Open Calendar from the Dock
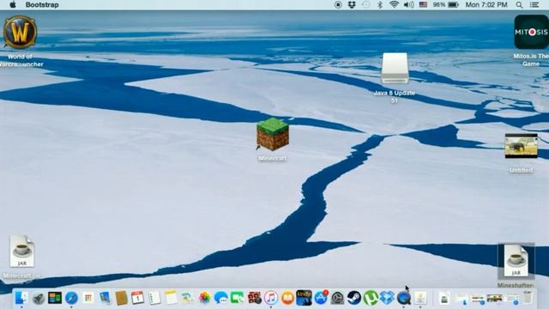The height and width of the screenshot is (309, 549). point(137,298)
